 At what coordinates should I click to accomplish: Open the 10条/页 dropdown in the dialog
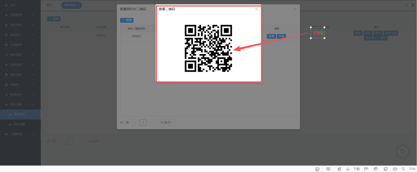pos(167,123)
